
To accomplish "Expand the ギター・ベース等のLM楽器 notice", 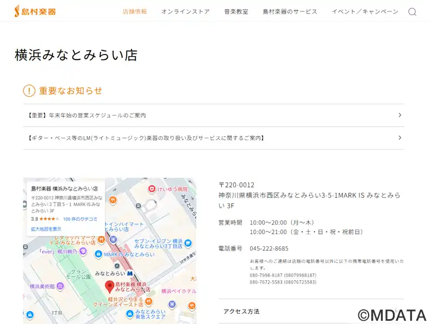I will click(213, 138).
